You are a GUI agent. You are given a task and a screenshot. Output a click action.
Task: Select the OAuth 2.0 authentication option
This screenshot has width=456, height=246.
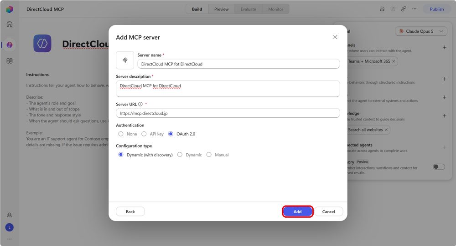(x=171, y=134)
